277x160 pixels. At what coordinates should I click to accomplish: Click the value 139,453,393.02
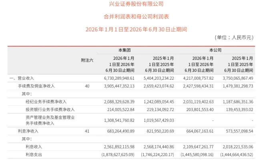[239, 110]
